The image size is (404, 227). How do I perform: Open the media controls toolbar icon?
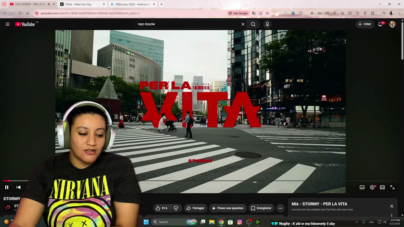pyautogui.click(x=384, y=13)
